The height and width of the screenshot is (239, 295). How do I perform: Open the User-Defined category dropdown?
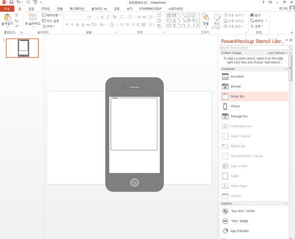click(x=277, y=53)
